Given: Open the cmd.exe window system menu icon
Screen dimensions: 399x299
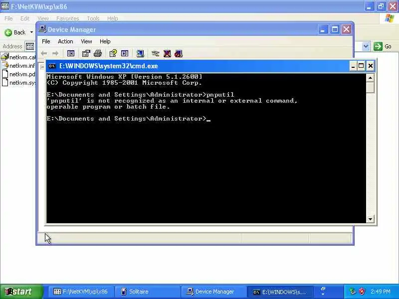Looking at the screenshot, I should coord(52,66).
